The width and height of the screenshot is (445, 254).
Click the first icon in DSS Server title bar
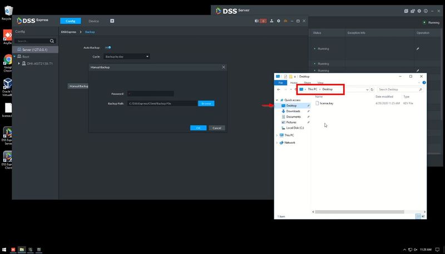coord(406,11)
